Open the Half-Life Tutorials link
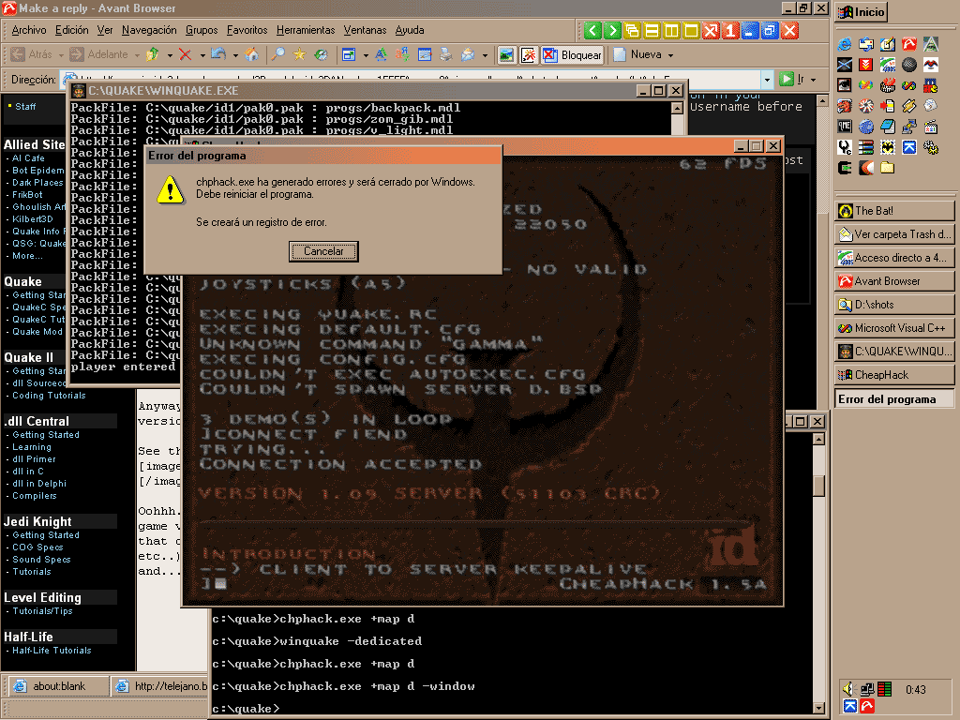The image size is (960, 720). point(52,651)
